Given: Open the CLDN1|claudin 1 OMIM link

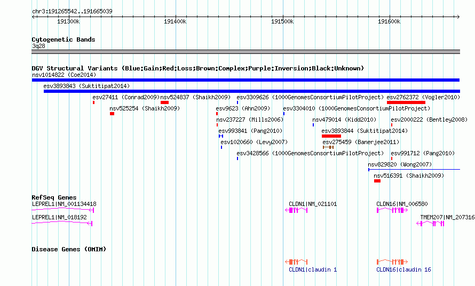Looking at the screenshot, I should (x=313, y=269).
